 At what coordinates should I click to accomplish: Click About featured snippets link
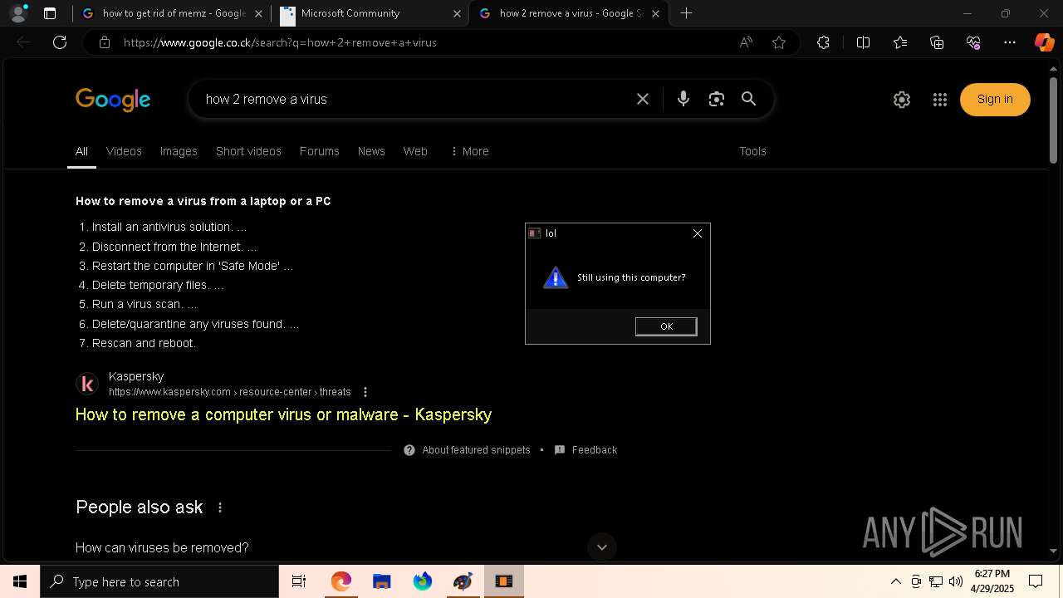[x=476, y=450]
